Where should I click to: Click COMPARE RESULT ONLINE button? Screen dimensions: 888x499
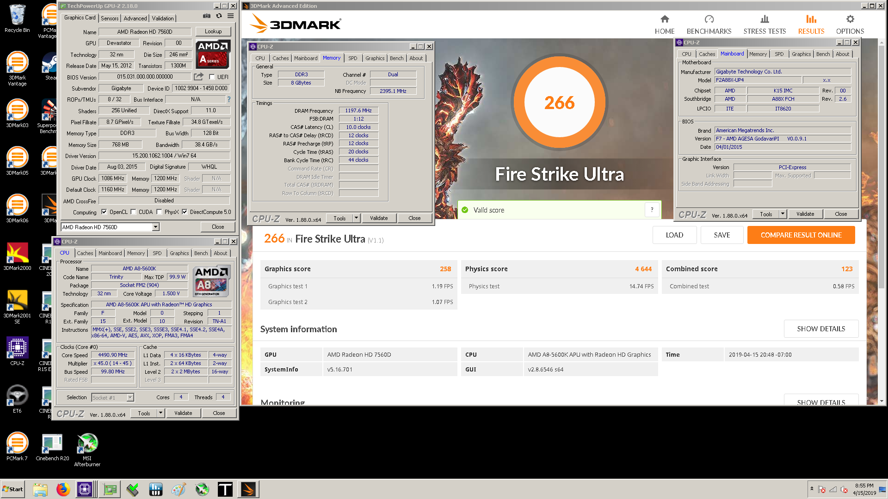pyautogui.click(x=801, y=235)
